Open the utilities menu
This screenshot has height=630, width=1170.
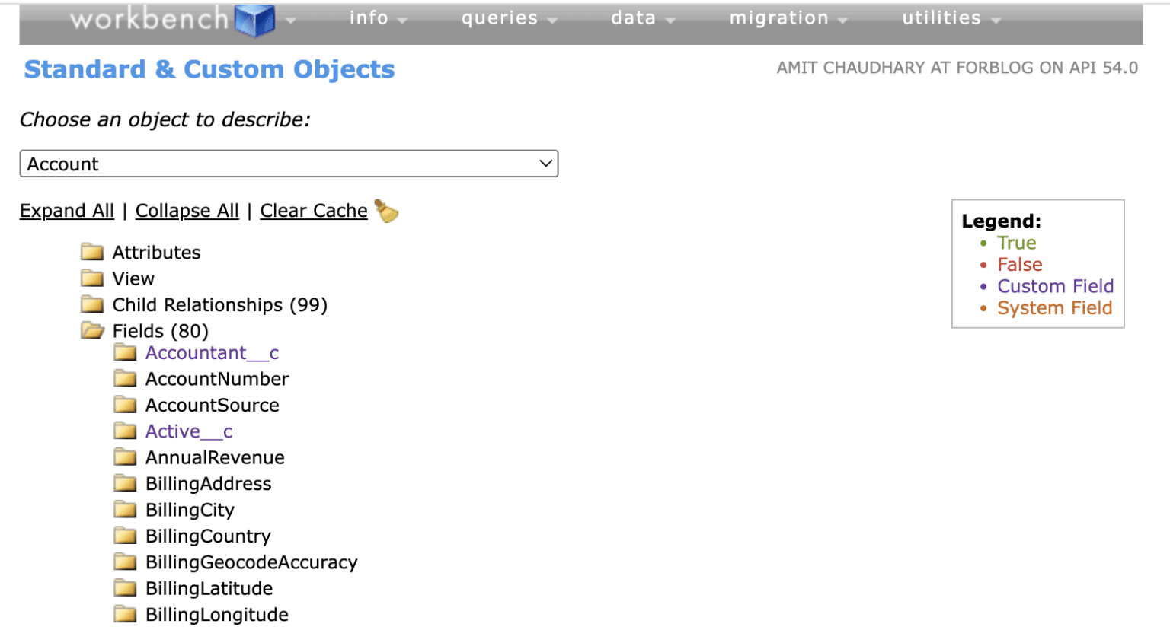click(x=951, y=18)
